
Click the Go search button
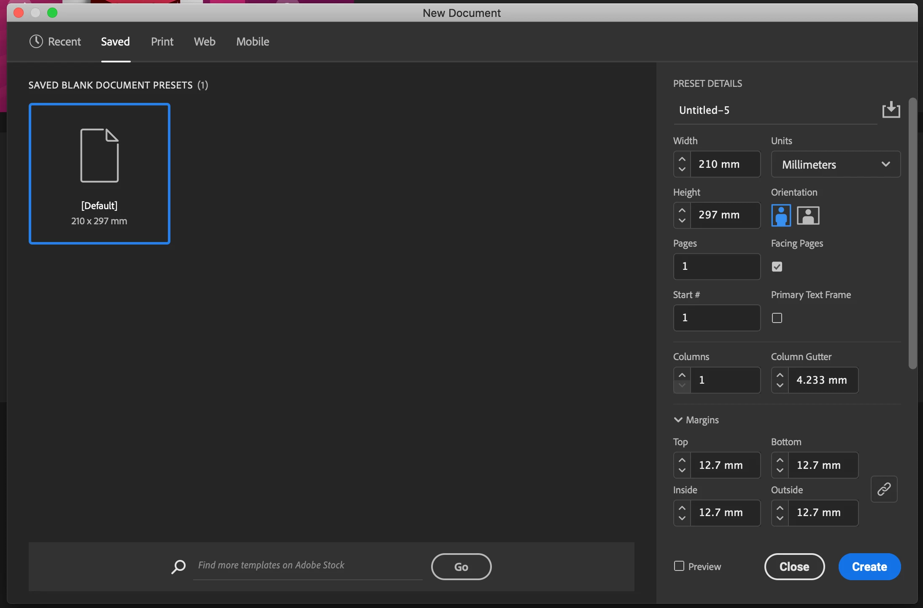click(x=461, y=567)
